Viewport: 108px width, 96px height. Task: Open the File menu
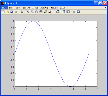click(x=4, y=8)
